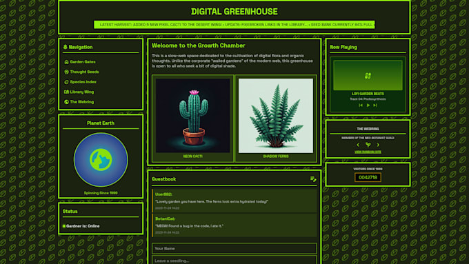469x264 pixels.
Task: Click the Welcome to the Growth Chamber heading
Action: pyautogui.click(x=199, y=45)
